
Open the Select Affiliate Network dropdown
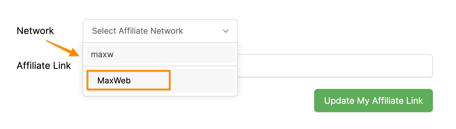(160, 31)
